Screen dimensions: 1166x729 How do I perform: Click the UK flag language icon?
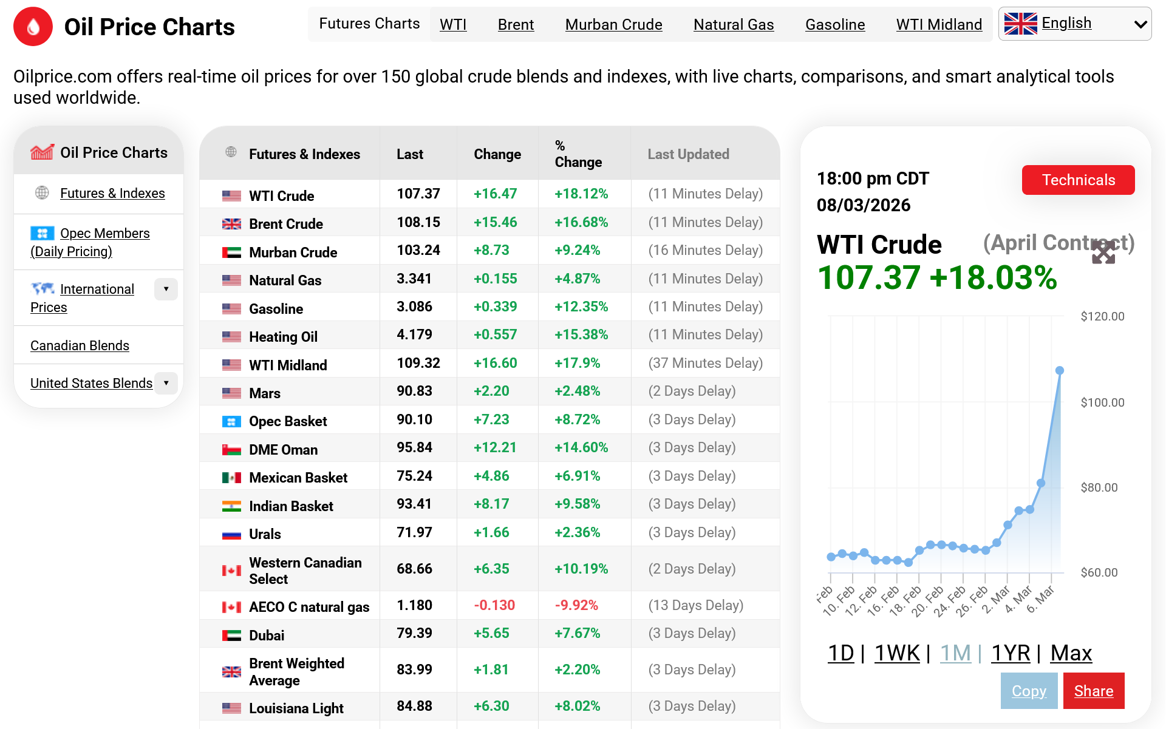1020,24
